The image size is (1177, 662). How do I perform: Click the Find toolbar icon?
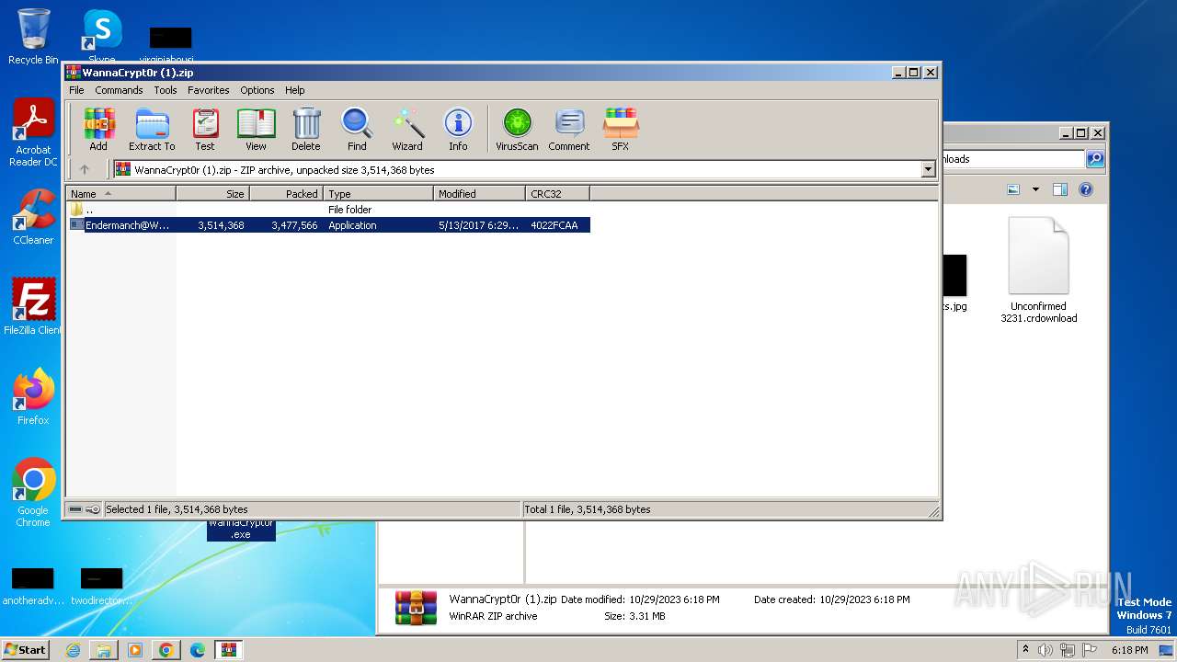coord(357,129)
